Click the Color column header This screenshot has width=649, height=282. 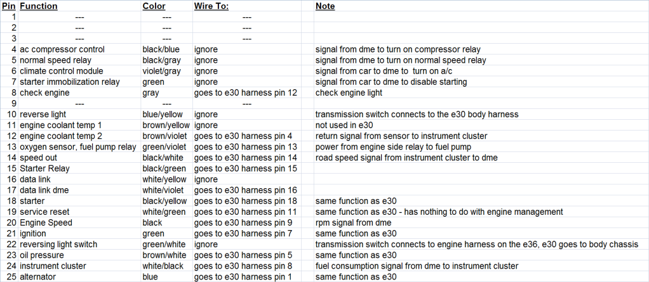154,6
